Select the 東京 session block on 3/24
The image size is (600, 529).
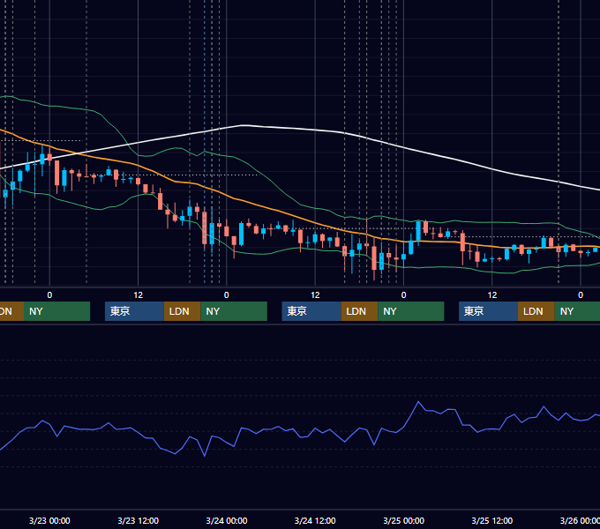(x=311, y=311)
